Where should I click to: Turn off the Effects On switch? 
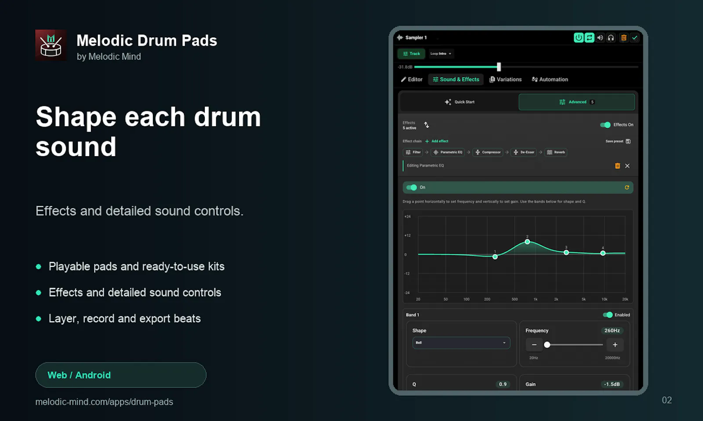tap(605, 125)
